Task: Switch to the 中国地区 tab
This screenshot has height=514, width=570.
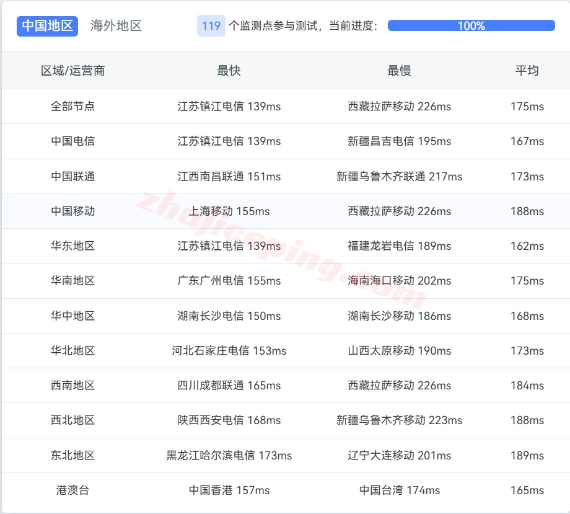Action: (x=47, y=25)
